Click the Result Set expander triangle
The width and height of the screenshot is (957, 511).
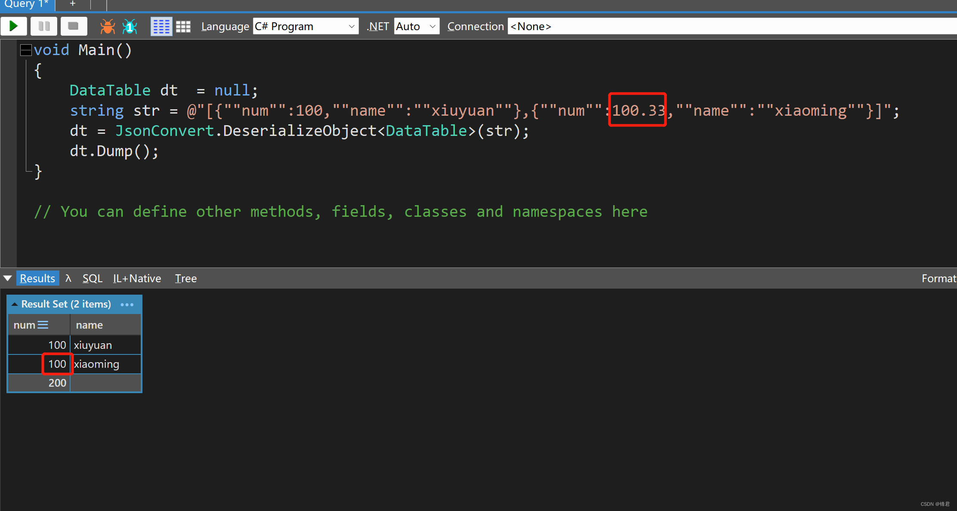(15, 304)
